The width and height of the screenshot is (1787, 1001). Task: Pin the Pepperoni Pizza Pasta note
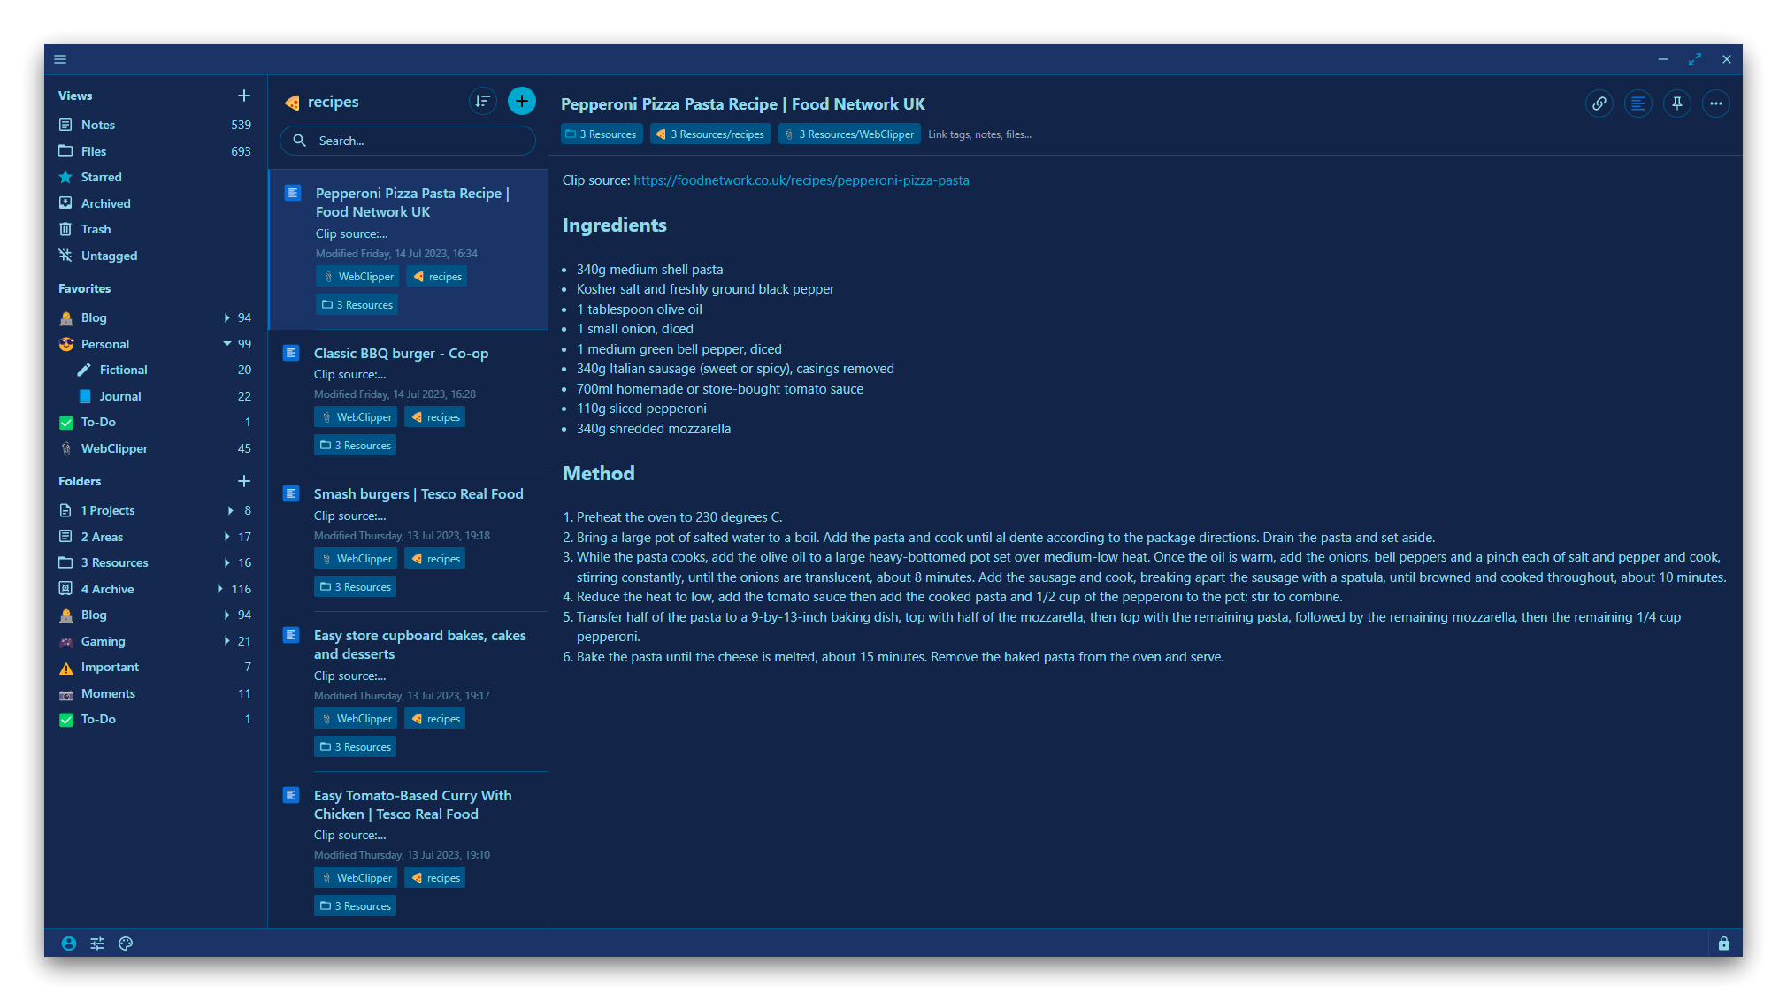tap(1676, 103)
